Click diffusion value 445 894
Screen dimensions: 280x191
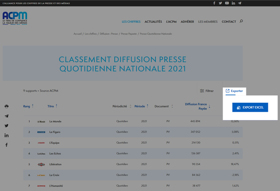pos(196,121)
